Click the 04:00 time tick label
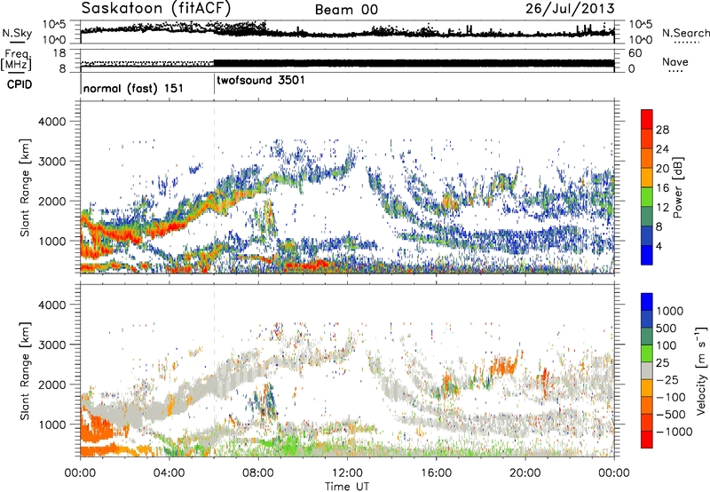Viewport: 710px width, 492px height. [169, 473]
